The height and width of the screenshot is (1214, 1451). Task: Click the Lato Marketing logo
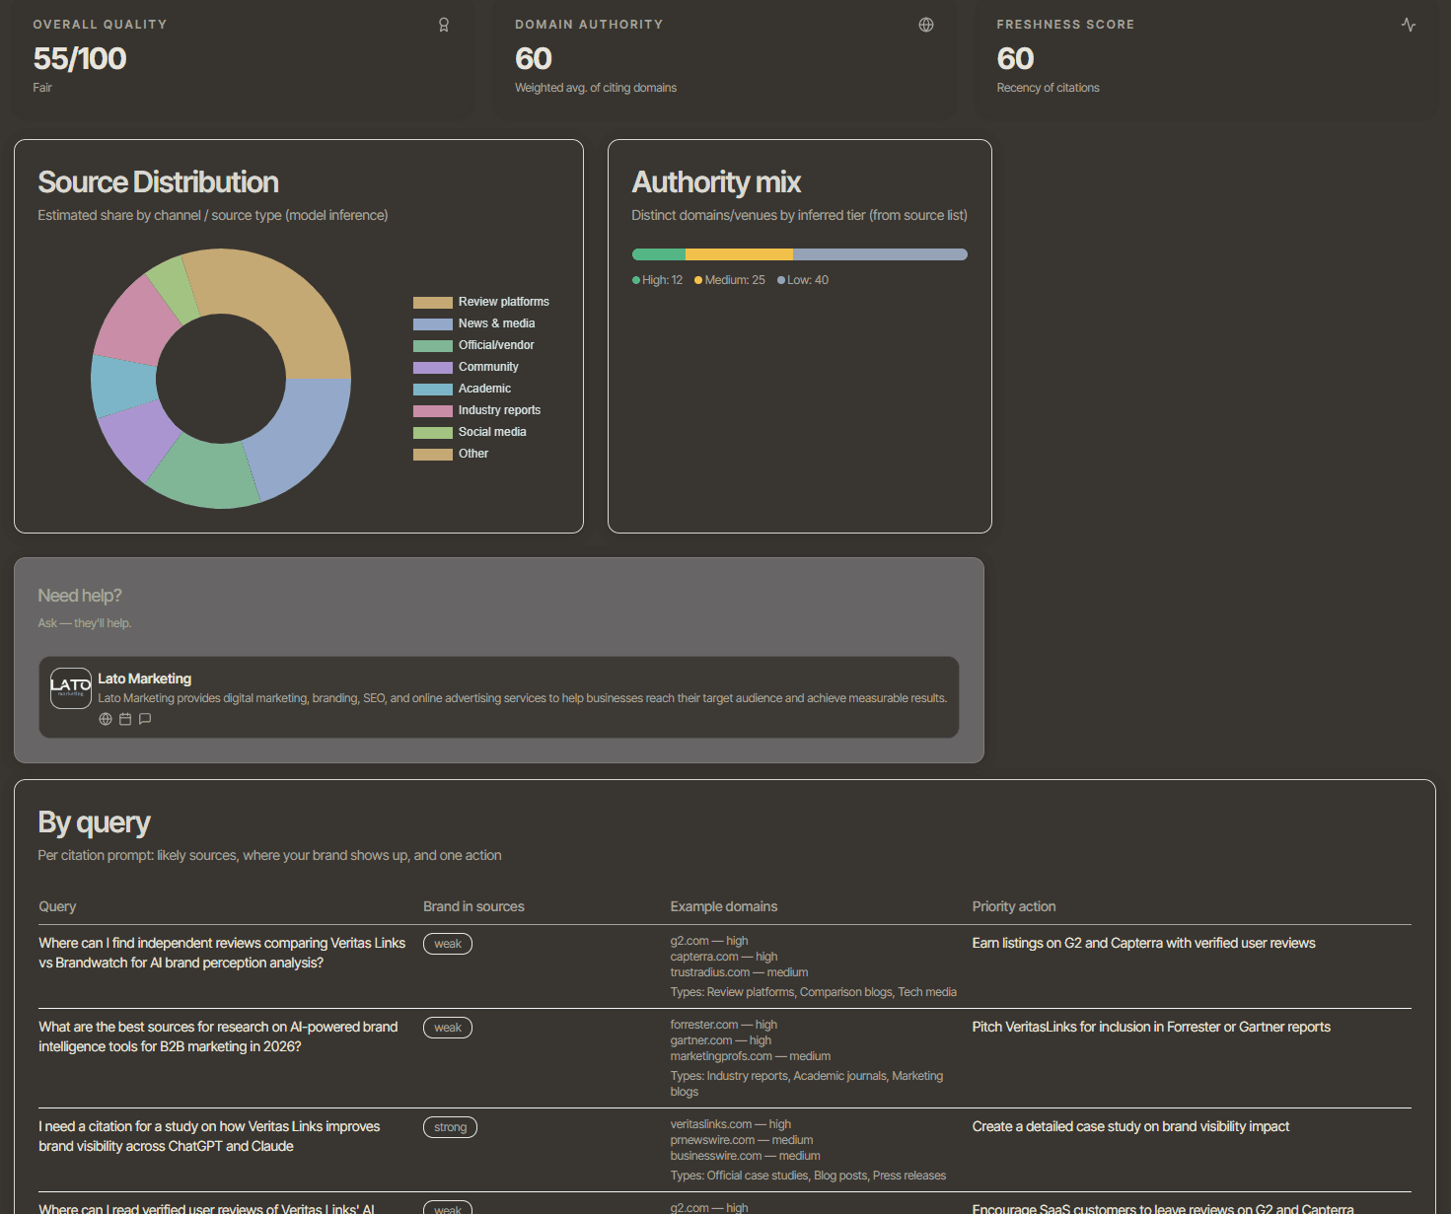click(71, 688)
